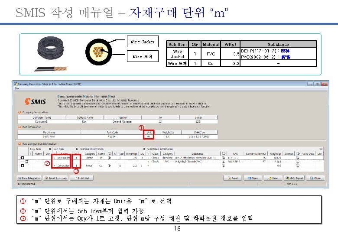Collapse the Material Information column group
Image resolution: width=338 pixels, height=234 pixels.
pos(144,149)
